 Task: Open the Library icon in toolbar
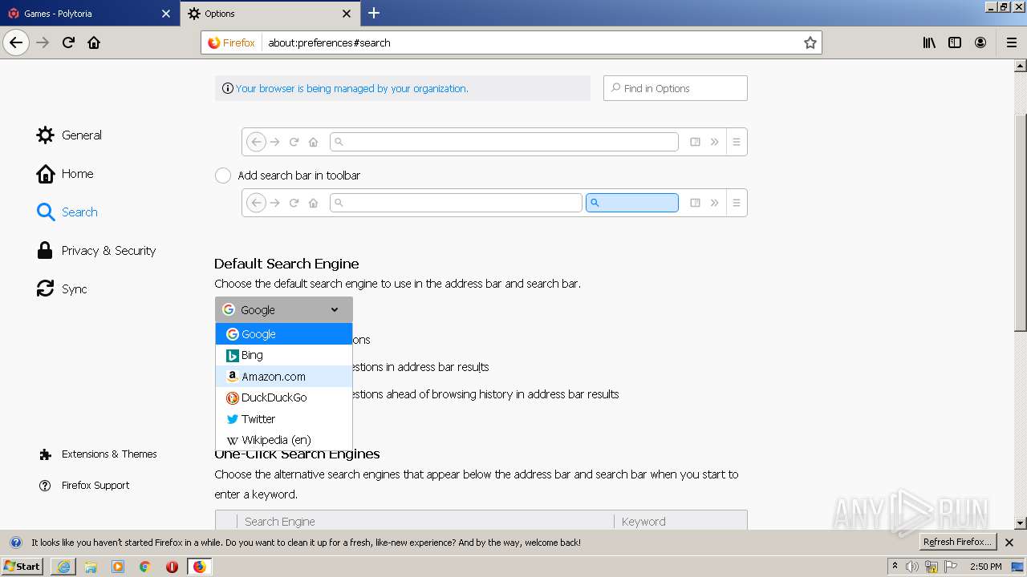(x=929, y=42)
